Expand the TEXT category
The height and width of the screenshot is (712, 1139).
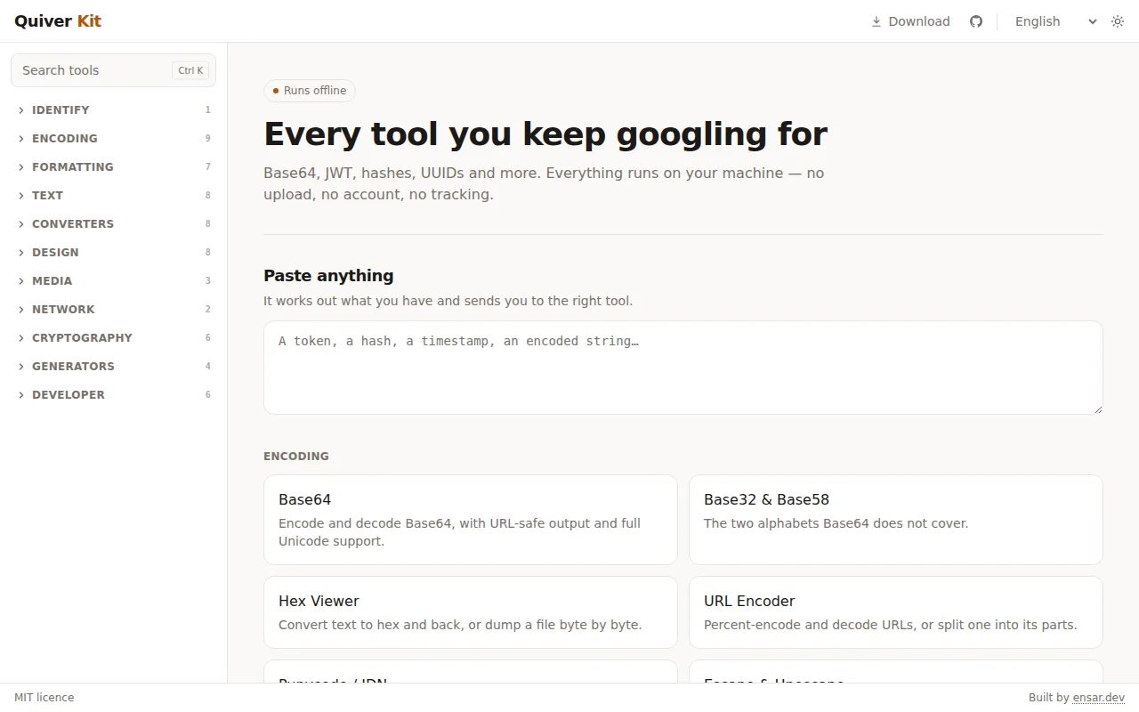(x=114, y=195)
